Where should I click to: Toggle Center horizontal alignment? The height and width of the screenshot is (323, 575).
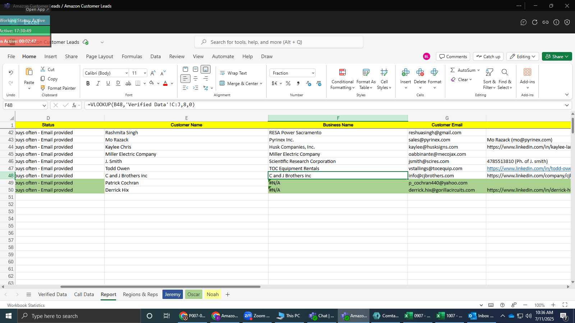(195, 79)
